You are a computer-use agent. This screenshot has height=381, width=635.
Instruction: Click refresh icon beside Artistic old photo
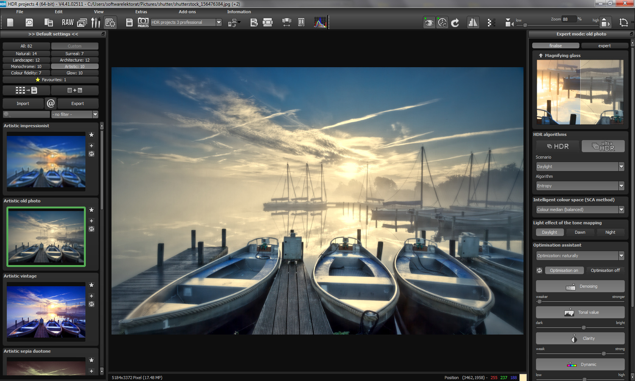pos(91,229)
